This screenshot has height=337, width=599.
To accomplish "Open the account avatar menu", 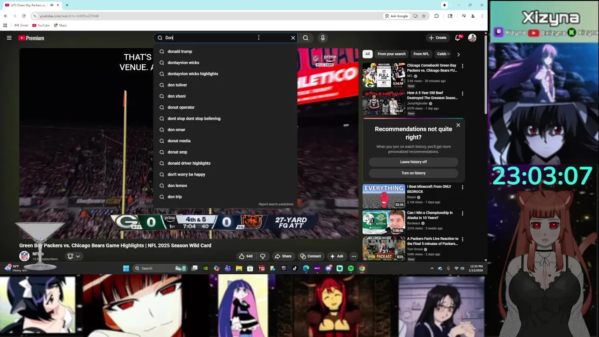I will pos(472,38).
